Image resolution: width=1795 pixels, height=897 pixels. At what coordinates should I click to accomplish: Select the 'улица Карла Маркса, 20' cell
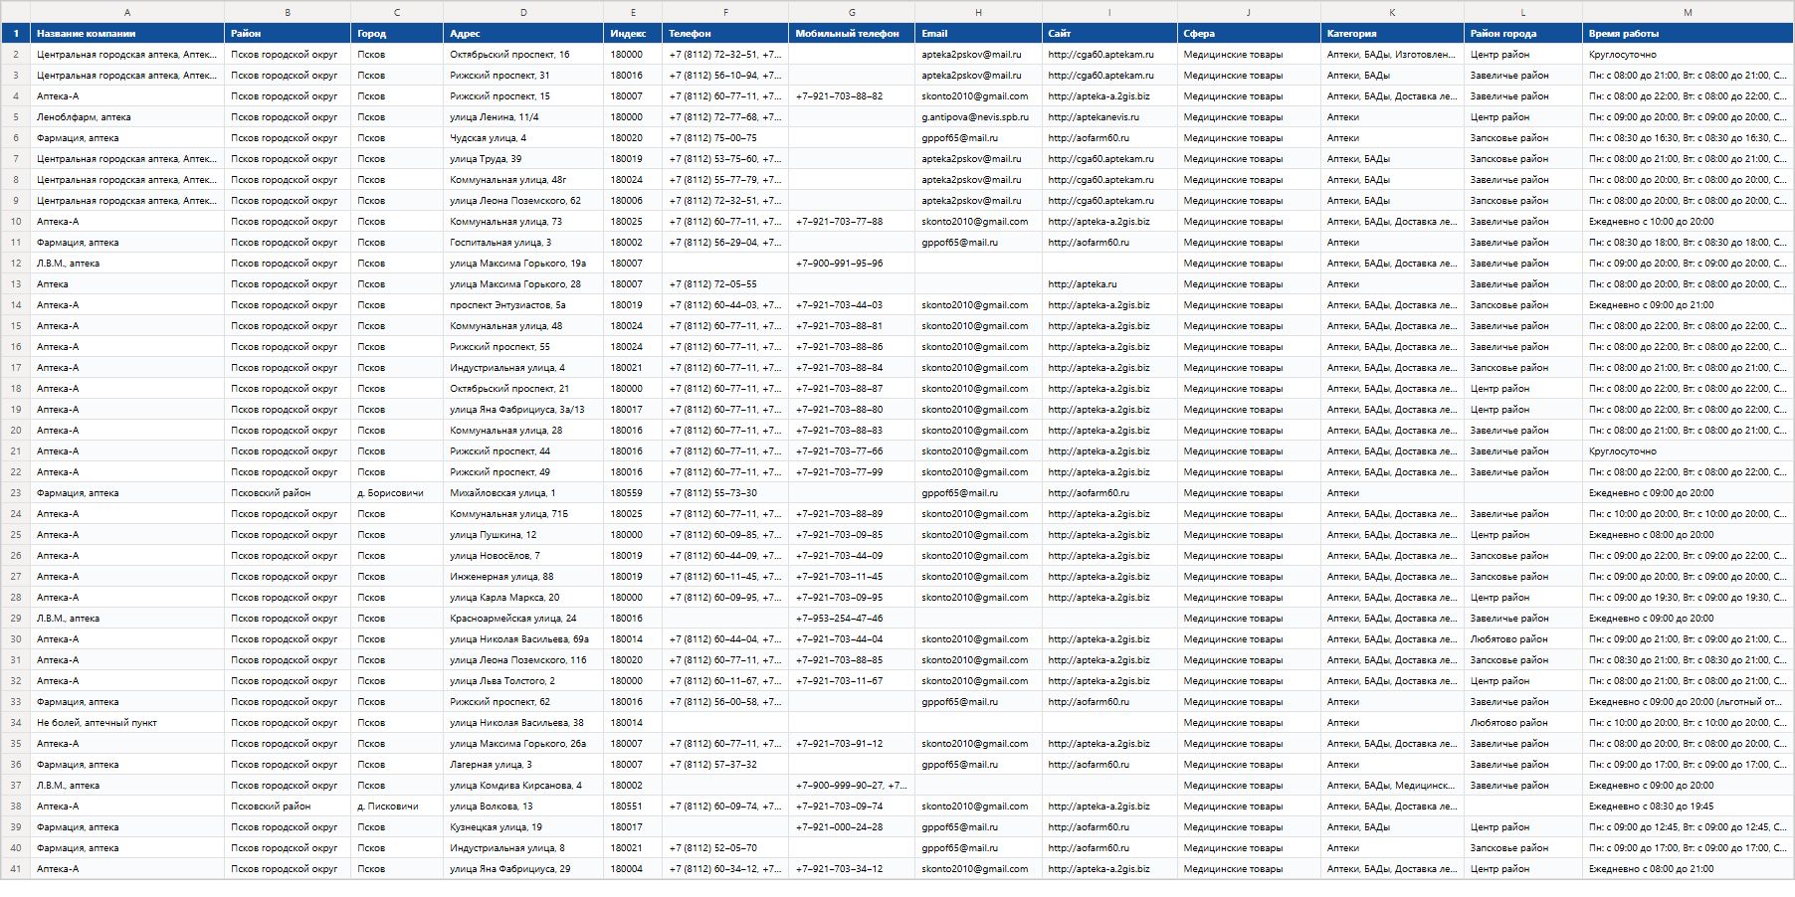[x=523, y=597]
